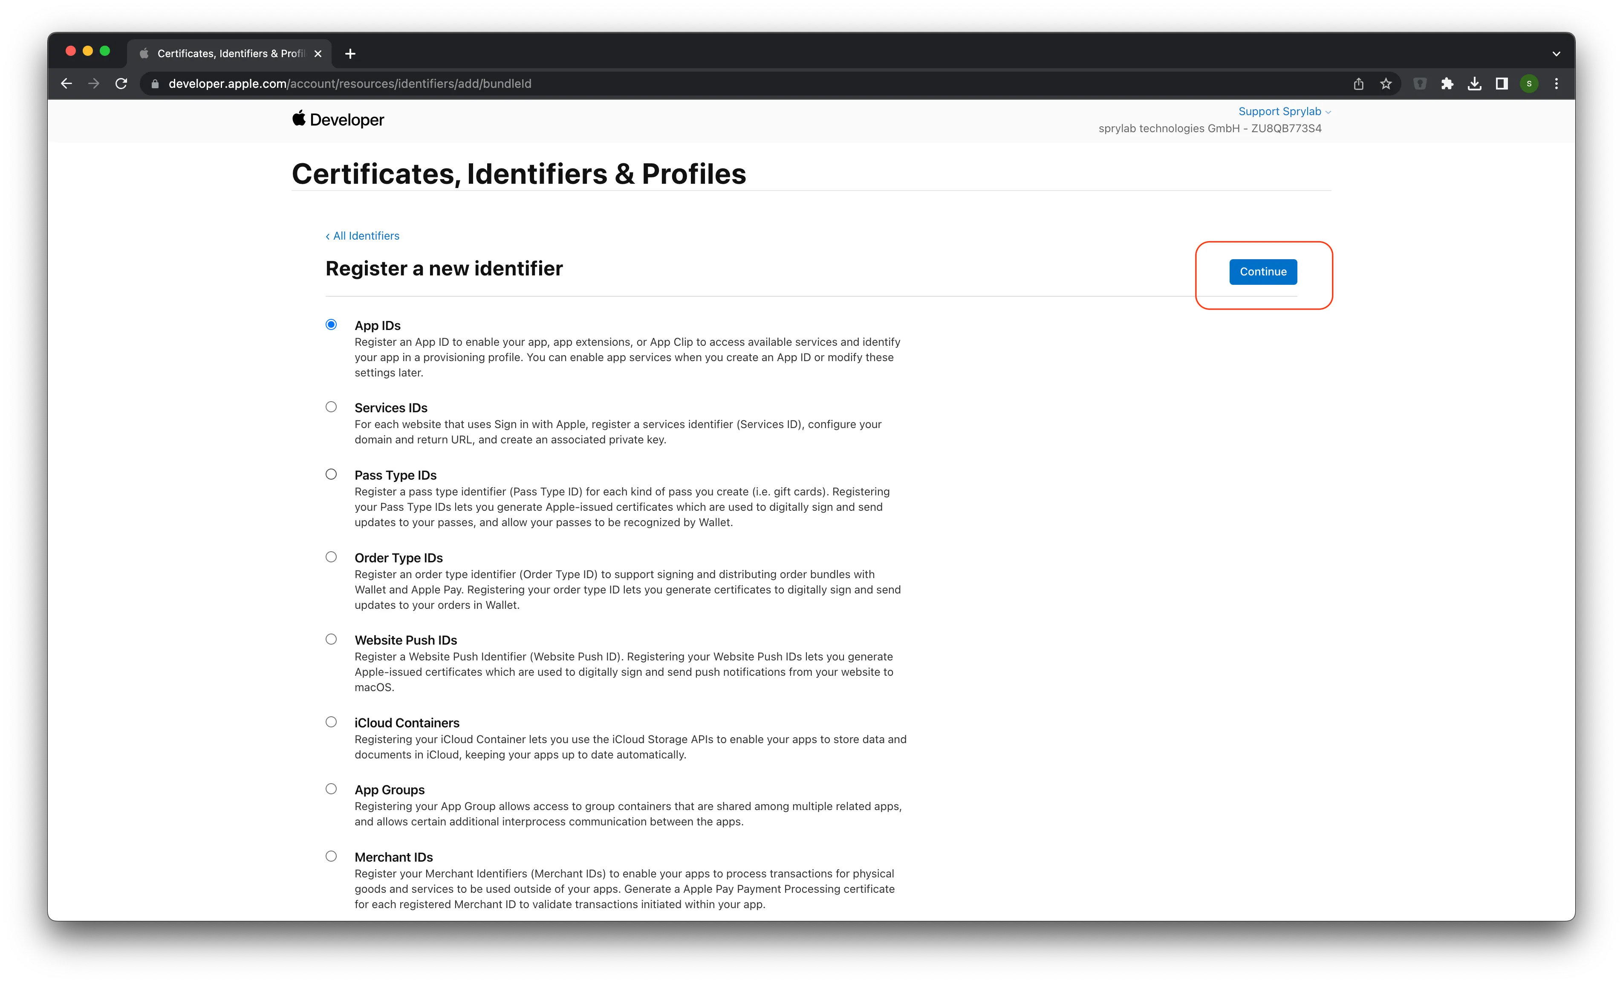Click the browser back arrow
The height and width of the screenshot is (984, 1623).
tap(66, 84)
